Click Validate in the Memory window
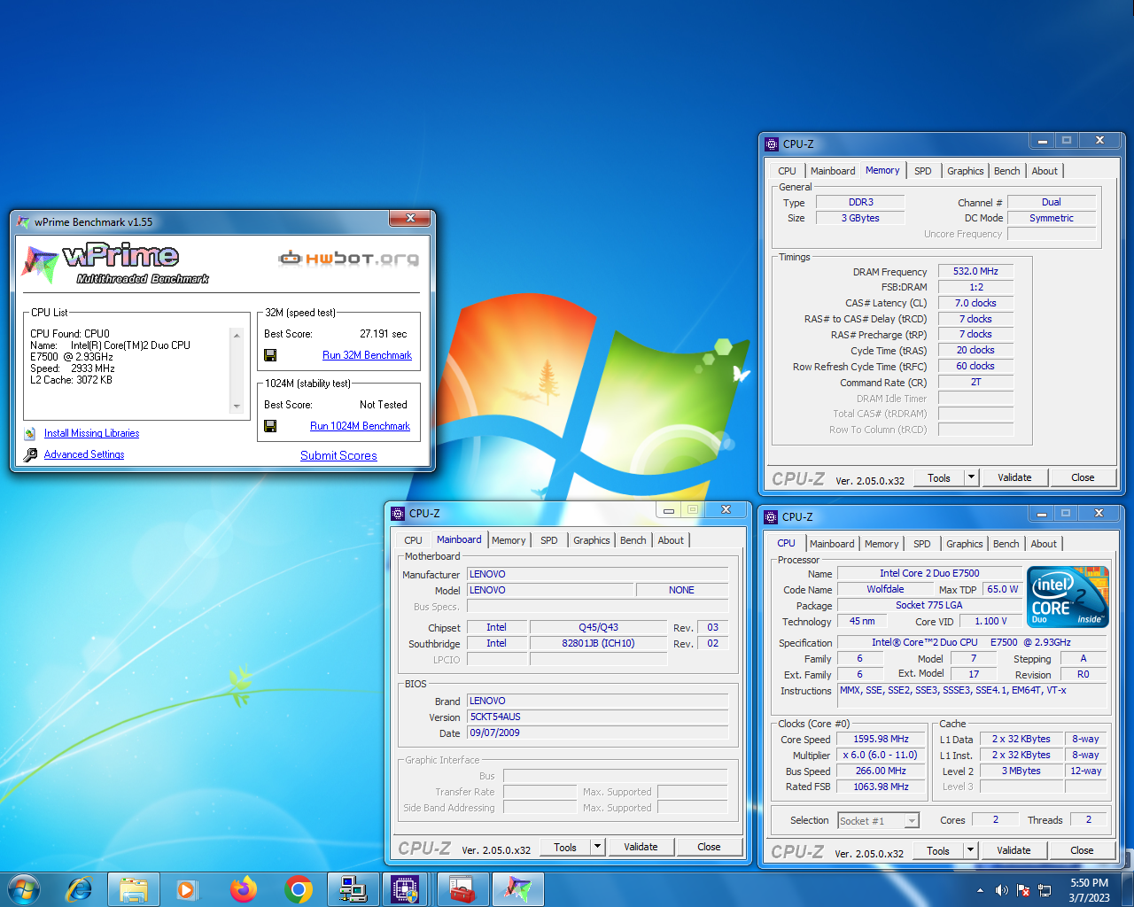This screenshot has width=1134, height=907. [1014, 477]
